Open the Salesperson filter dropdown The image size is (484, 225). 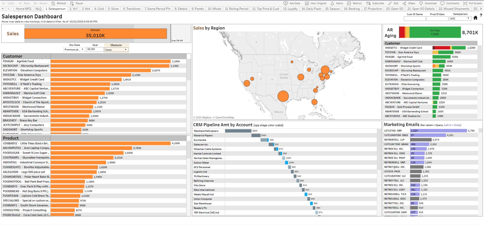460,18
